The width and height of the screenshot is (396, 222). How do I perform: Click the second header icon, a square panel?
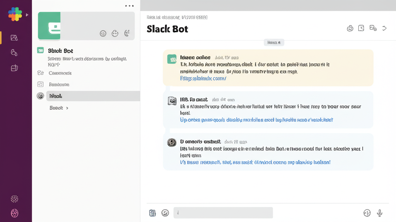click(361, 28)
